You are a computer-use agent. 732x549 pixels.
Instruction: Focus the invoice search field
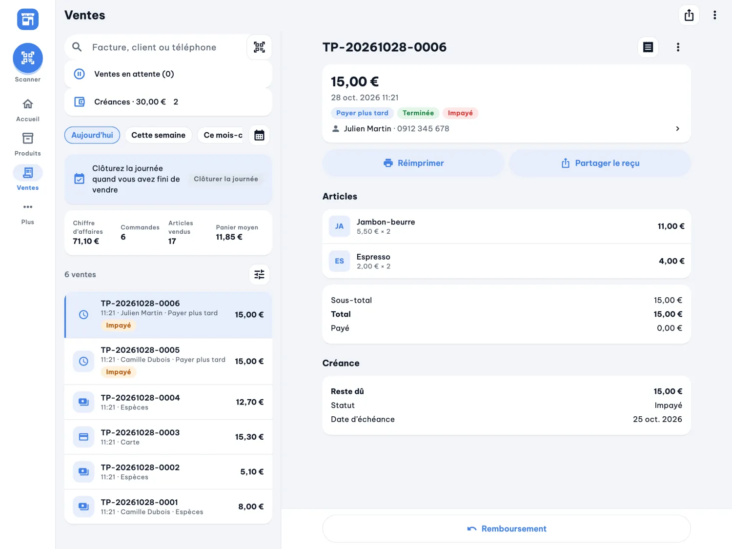click(x=156, y=47)
